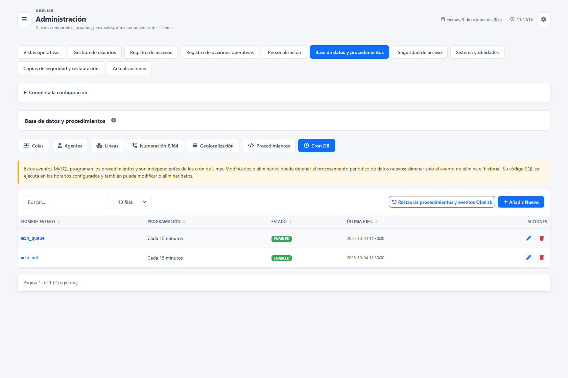Open the min_out event link

(x=30, y=258)
